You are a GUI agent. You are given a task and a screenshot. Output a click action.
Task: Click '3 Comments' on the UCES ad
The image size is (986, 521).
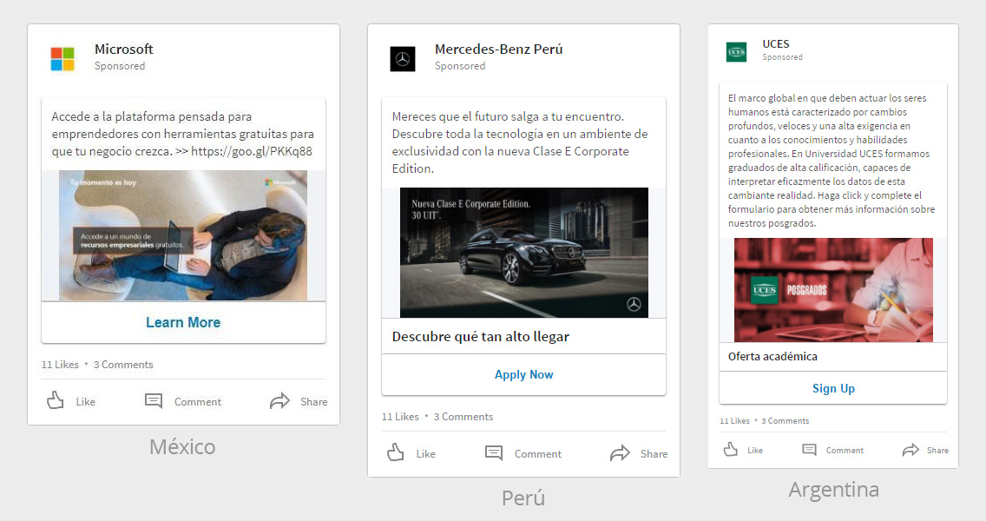[786, 421]
